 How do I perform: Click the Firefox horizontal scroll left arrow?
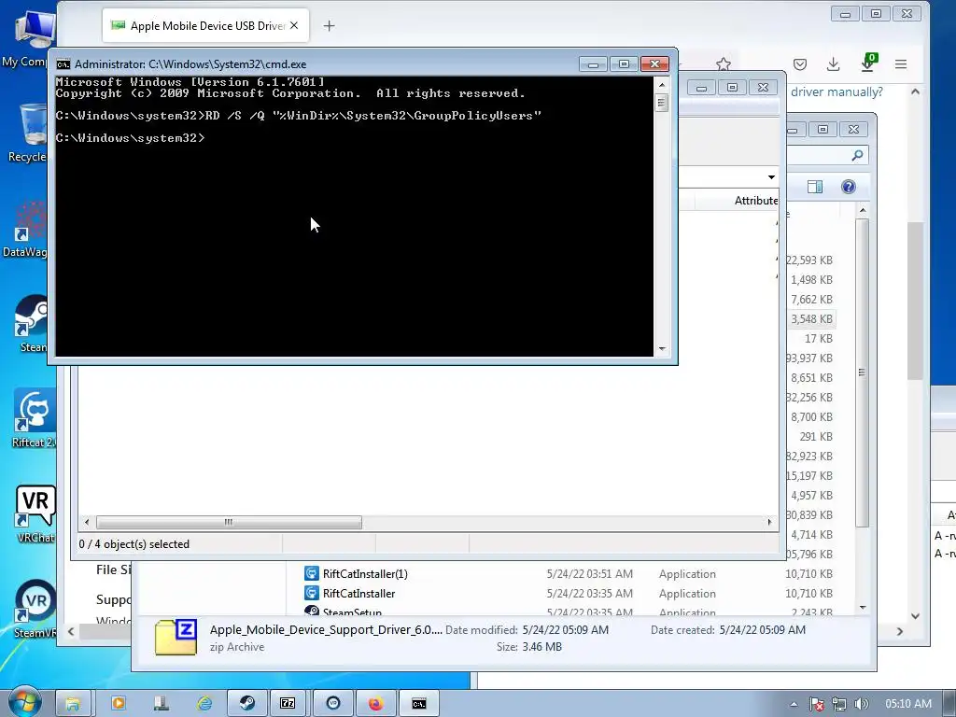(71, 631)
